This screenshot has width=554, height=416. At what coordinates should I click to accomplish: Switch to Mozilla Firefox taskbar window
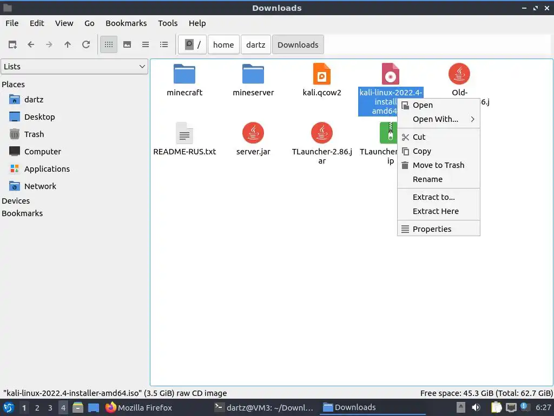(x=139, y=407)
